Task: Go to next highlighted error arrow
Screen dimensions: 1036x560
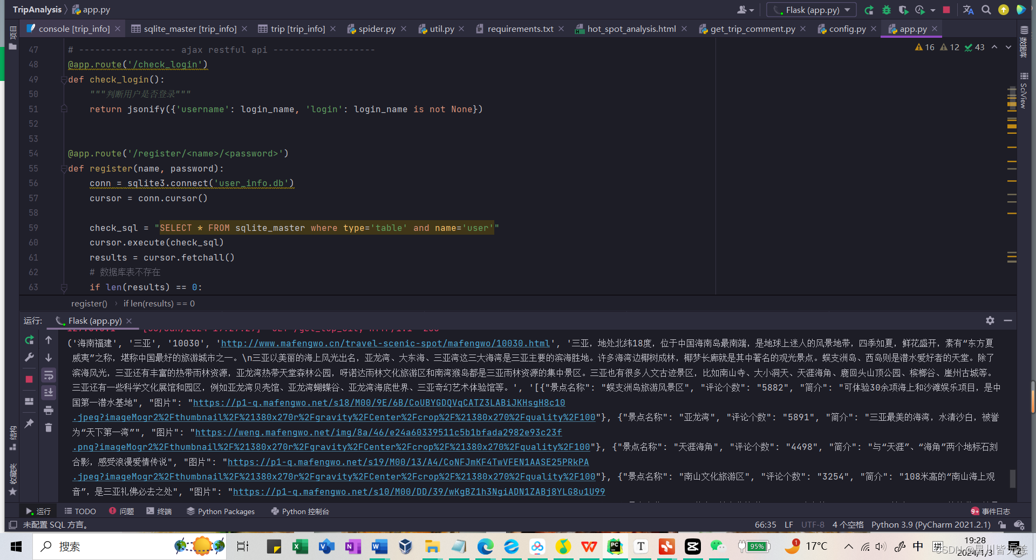Action: coord(1008,47)
